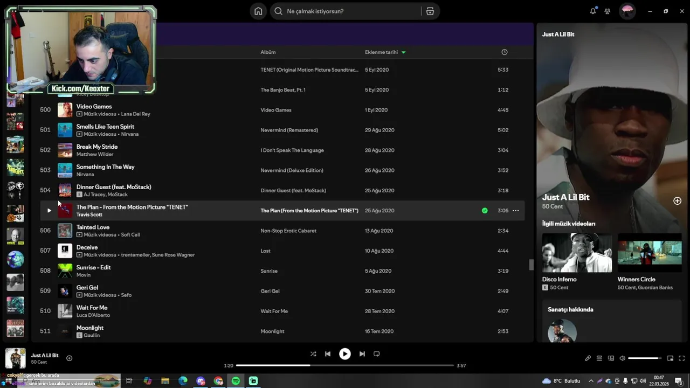Open friend activity icon in top bar

[608, 11]
